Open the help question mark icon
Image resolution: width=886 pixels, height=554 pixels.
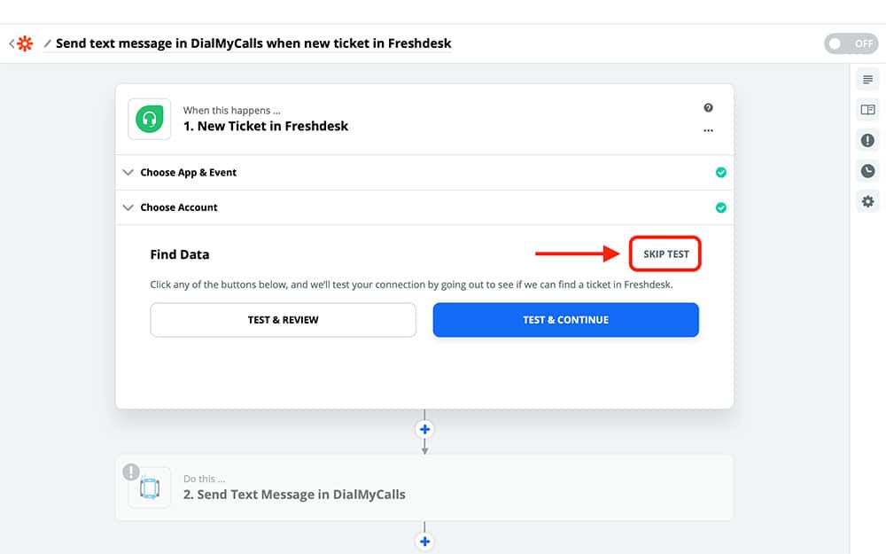[708, 108]
